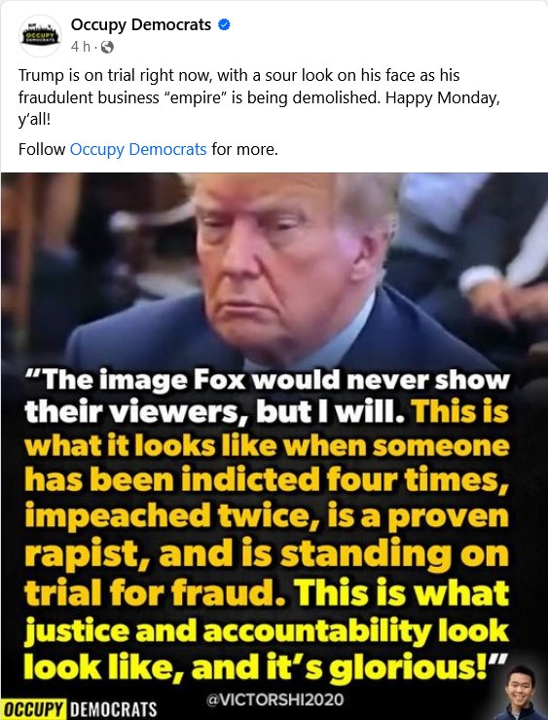Viewport: 548px width, 720px height.
Task: Click the blue verified badge
Action: point(224,24)
